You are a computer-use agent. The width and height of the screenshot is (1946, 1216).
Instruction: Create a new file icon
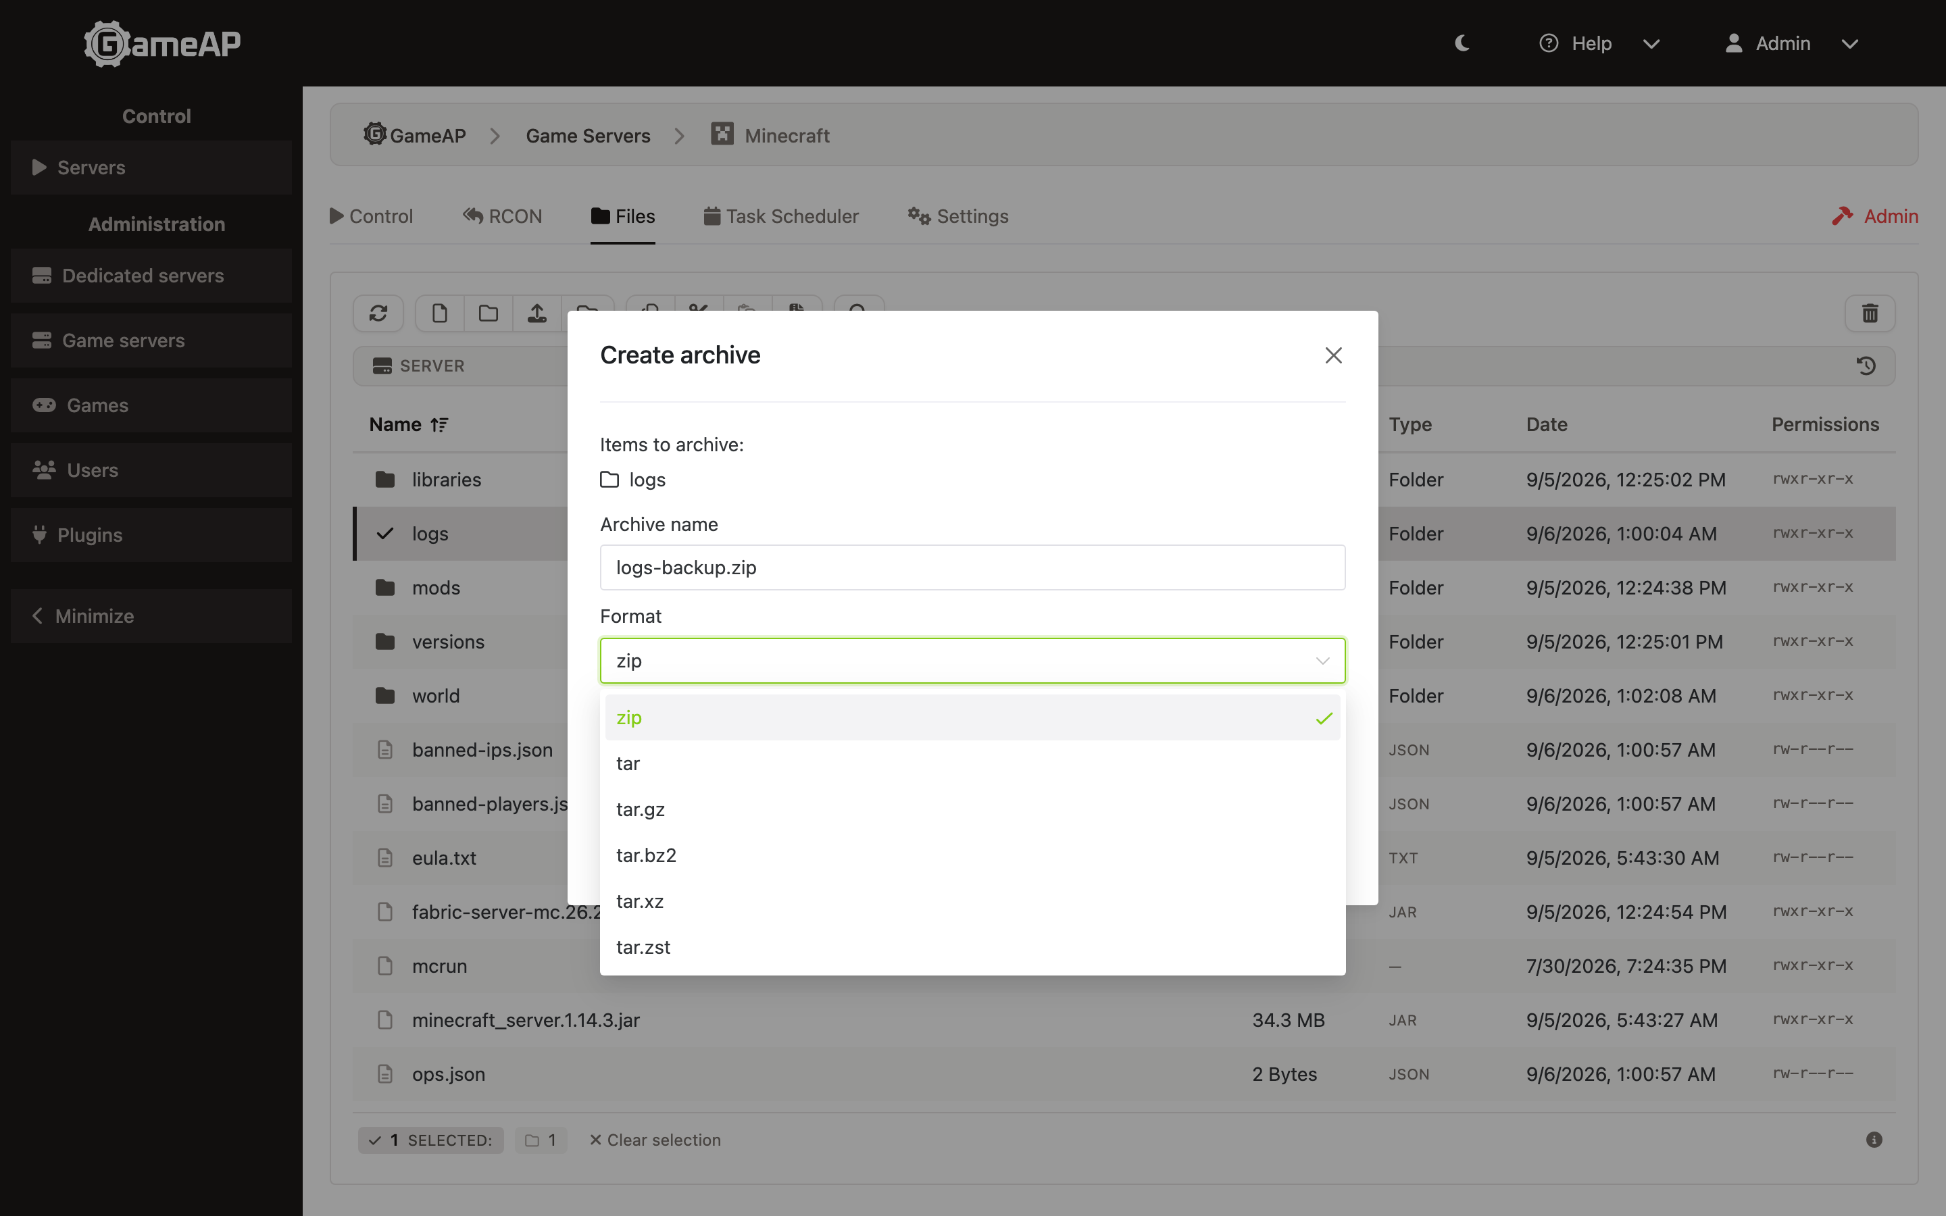[x=440, y=313]
